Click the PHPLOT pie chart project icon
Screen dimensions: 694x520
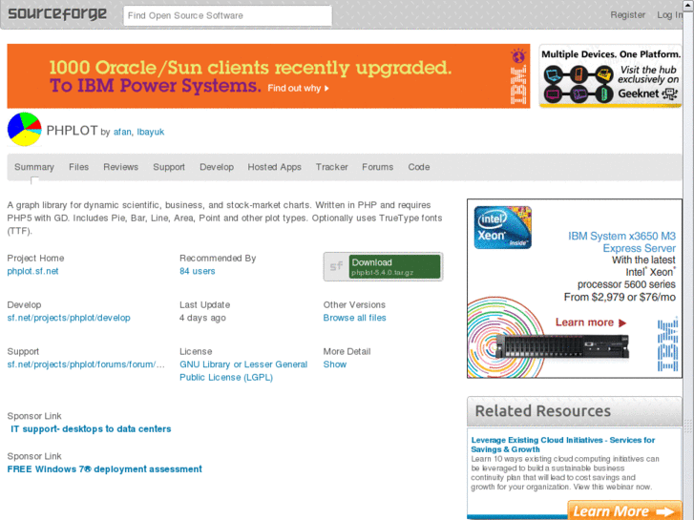tap(25, 129)
